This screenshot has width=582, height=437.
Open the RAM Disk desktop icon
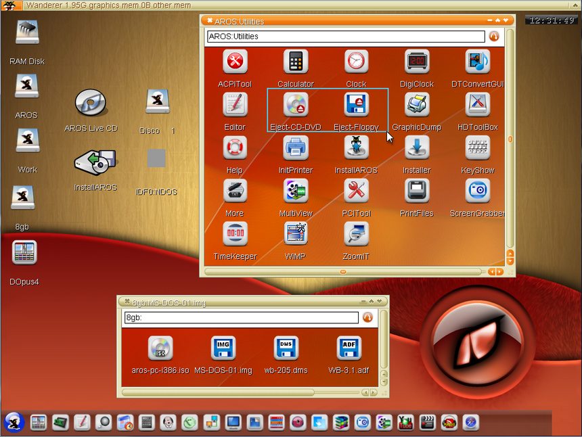point(27,34)
